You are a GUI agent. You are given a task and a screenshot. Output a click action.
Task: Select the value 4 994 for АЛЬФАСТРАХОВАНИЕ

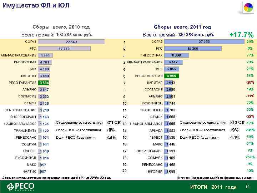coord(45,55)
